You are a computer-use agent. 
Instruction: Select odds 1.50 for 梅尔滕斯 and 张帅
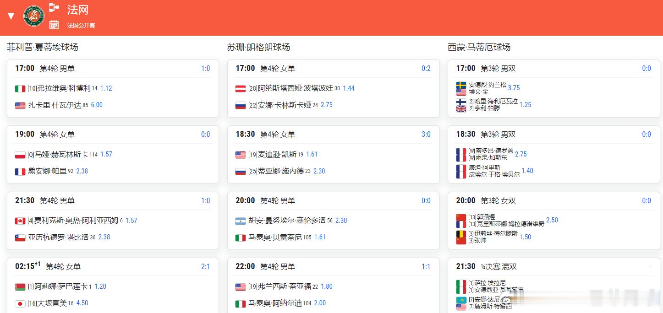526,237
